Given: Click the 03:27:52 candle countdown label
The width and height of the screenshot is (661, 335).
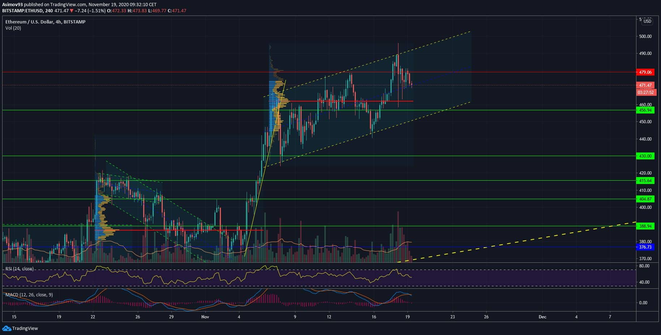Looking at the screenshot, I should 645,93.
